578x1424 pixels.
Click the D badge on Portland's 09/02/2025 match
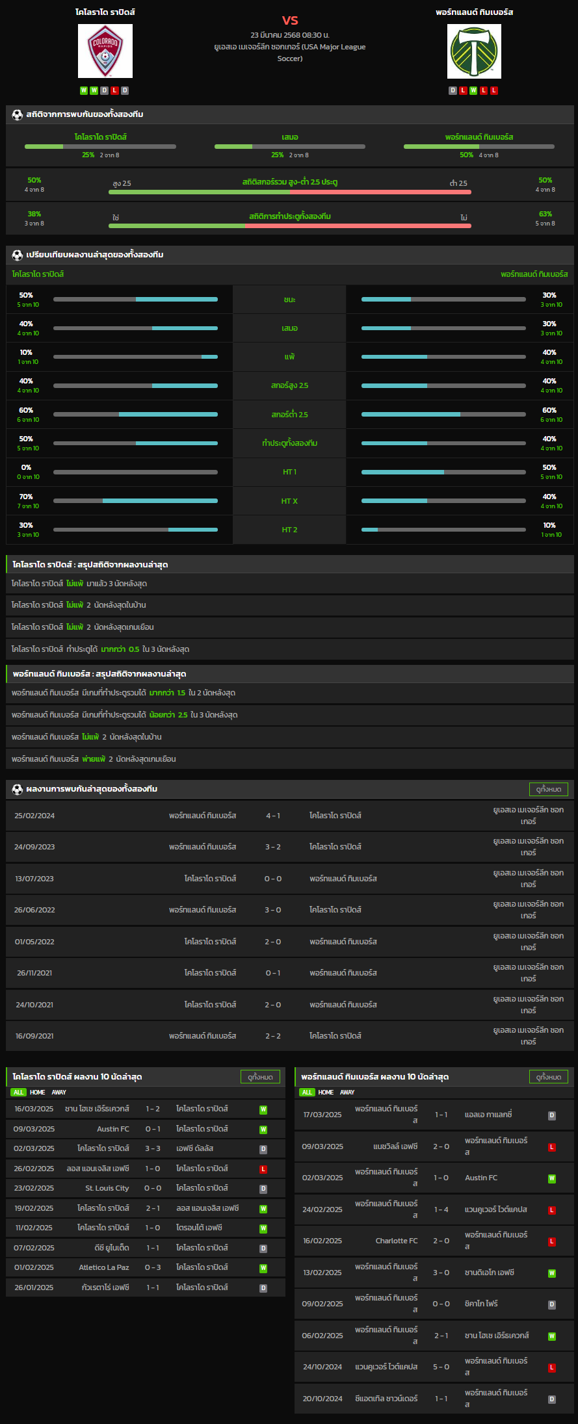coord(552,1304)
